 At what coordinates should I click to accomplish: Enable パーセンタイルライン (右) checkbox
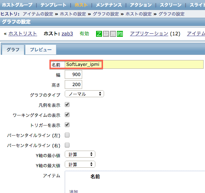point(67,145)
